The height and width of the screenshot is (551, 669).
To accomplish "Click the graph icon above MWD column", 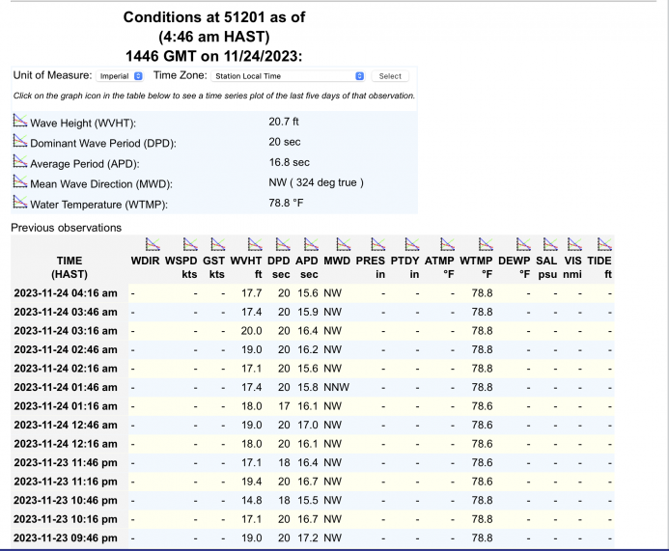I will click(344, 244).
